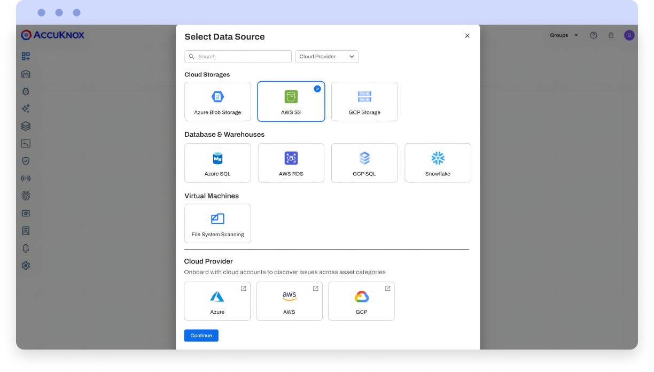Click the 'Select Data Source' title
Screen dimensions: 654x372
coord(224,37)
